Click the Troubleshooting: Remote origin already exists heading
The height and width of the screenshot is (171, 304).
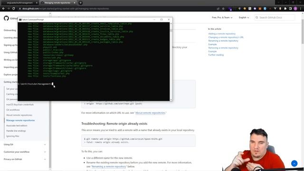coord(114,123)
